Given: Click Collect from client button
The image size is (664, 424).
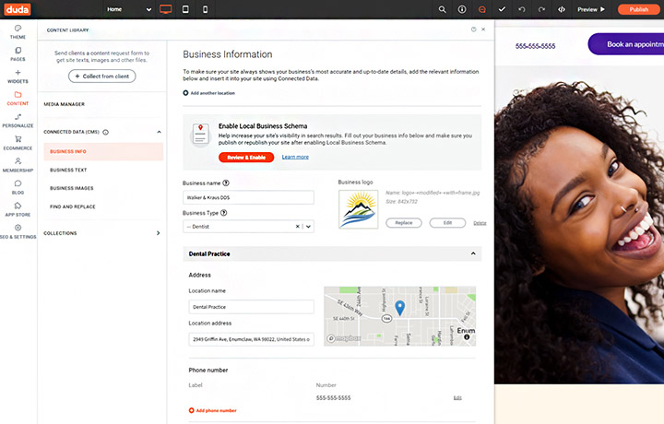Looking at the screenshot, I should tap(102, 77).
